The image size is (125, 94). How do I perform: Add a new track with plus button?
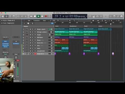click(x=24, y=23)
